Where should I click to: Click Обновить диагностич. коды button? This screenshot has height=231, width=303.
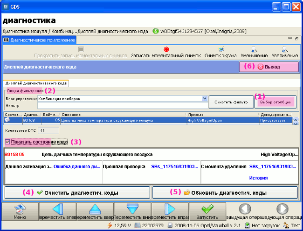click(225, 192)
